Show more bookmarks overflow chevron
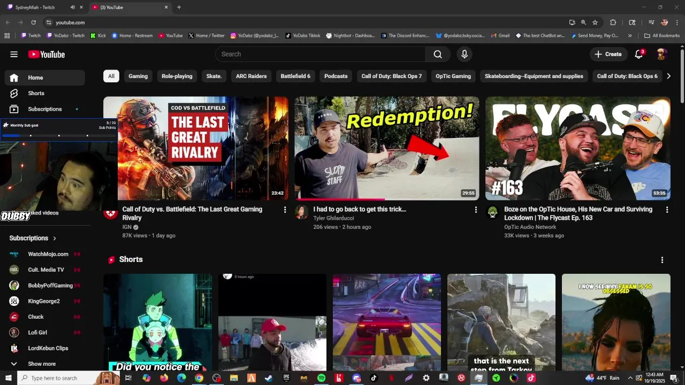Screen dimensions: 685x385 pos(630,36)
